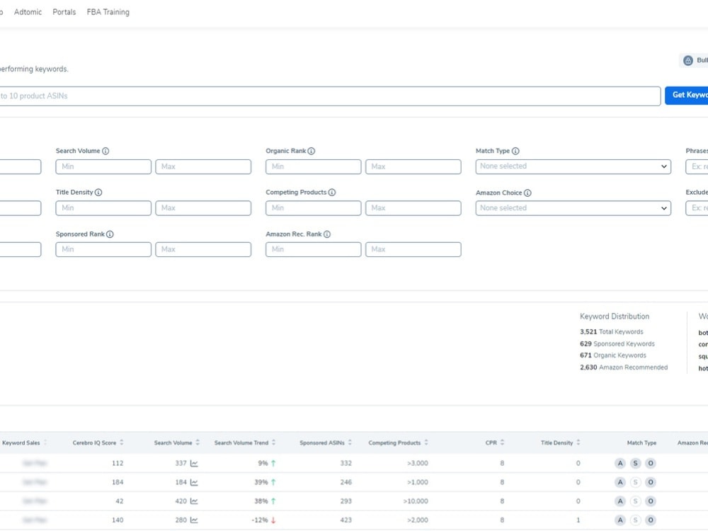Click A match badge in 332 sponsored row

[620, 463]
